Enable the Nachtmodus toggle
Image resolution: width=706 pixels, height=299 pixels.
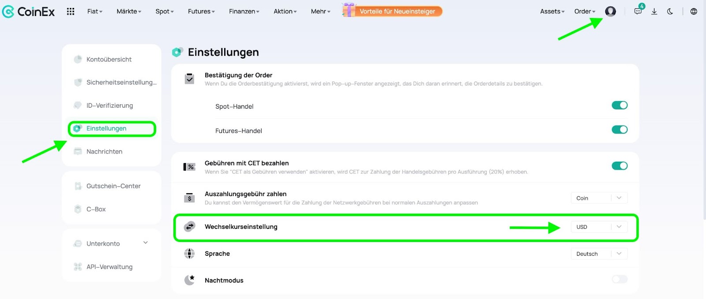tap(619, 279)
